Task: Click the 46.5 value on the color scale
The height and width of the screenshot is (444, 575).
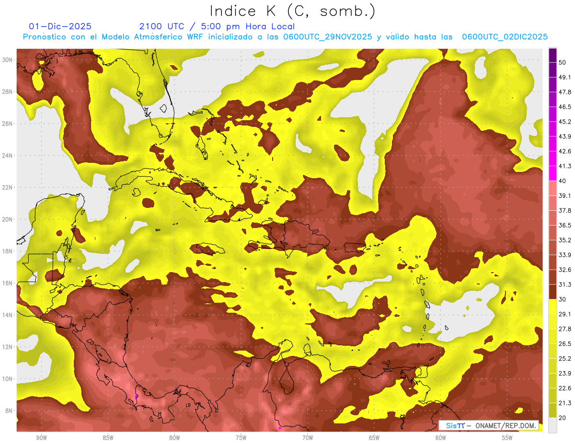Action: click(x=565, y=107)
